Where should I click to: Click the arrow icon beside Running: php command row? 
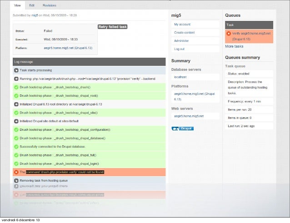click(x=16, y=79)
